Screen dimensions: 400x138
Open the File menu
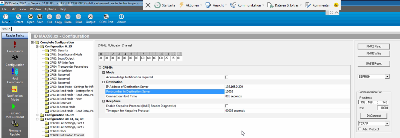click(x=5, y=9)
